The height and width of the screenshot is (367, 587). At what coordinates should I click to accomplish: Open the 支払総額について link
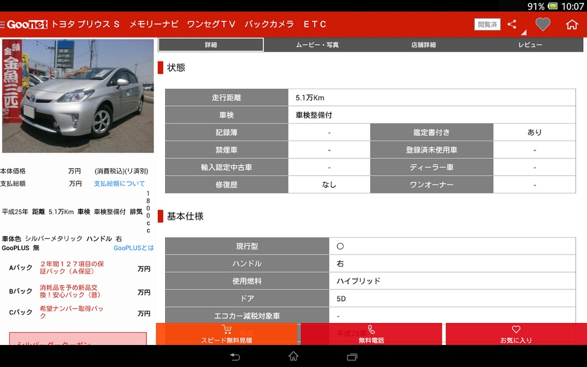pos(119,183)
